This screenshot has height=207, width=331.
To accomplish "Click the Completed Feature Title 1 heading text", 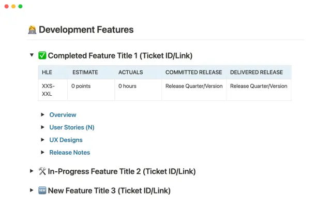I will point(120,56).
